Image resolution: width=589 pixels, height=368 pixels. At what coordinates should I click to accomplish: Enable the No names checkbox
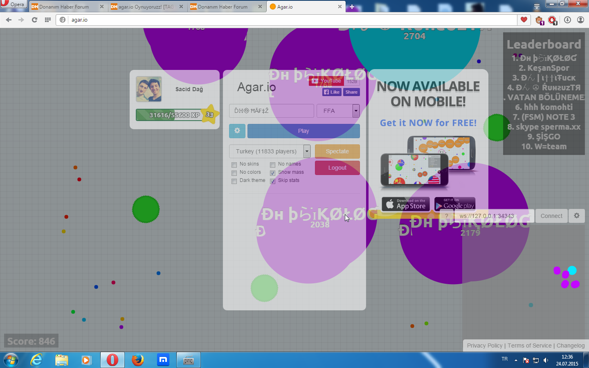[x=273, y=165]
